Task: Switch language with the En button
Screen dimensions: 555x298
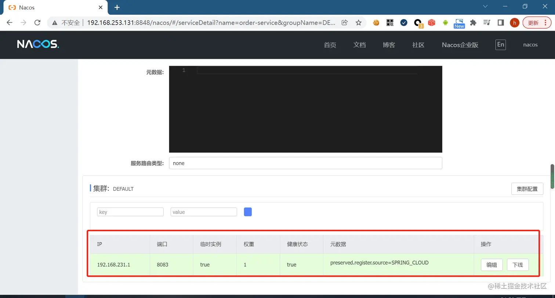Action: [500, 45]
